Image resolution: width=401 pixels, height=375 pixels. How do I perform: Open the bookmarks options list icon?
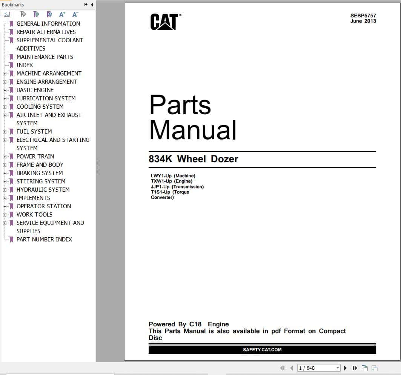pyautogui.click(x=7, y=14)
